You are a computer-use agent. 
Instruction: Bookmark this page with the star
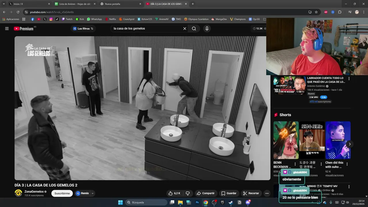point(316,12)
